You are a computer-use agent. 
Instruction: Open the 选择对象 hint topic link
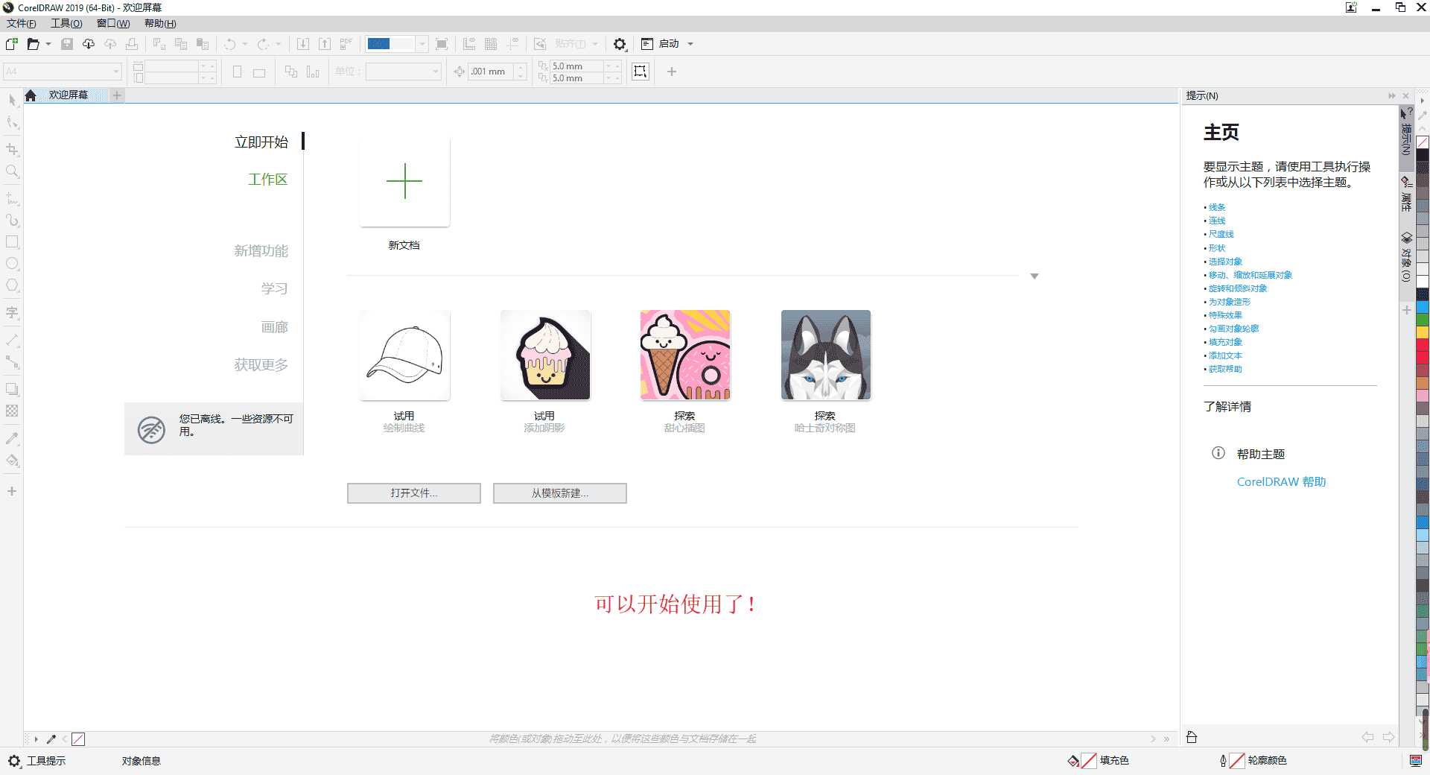pyautogui.click(x=1225, y=262)
